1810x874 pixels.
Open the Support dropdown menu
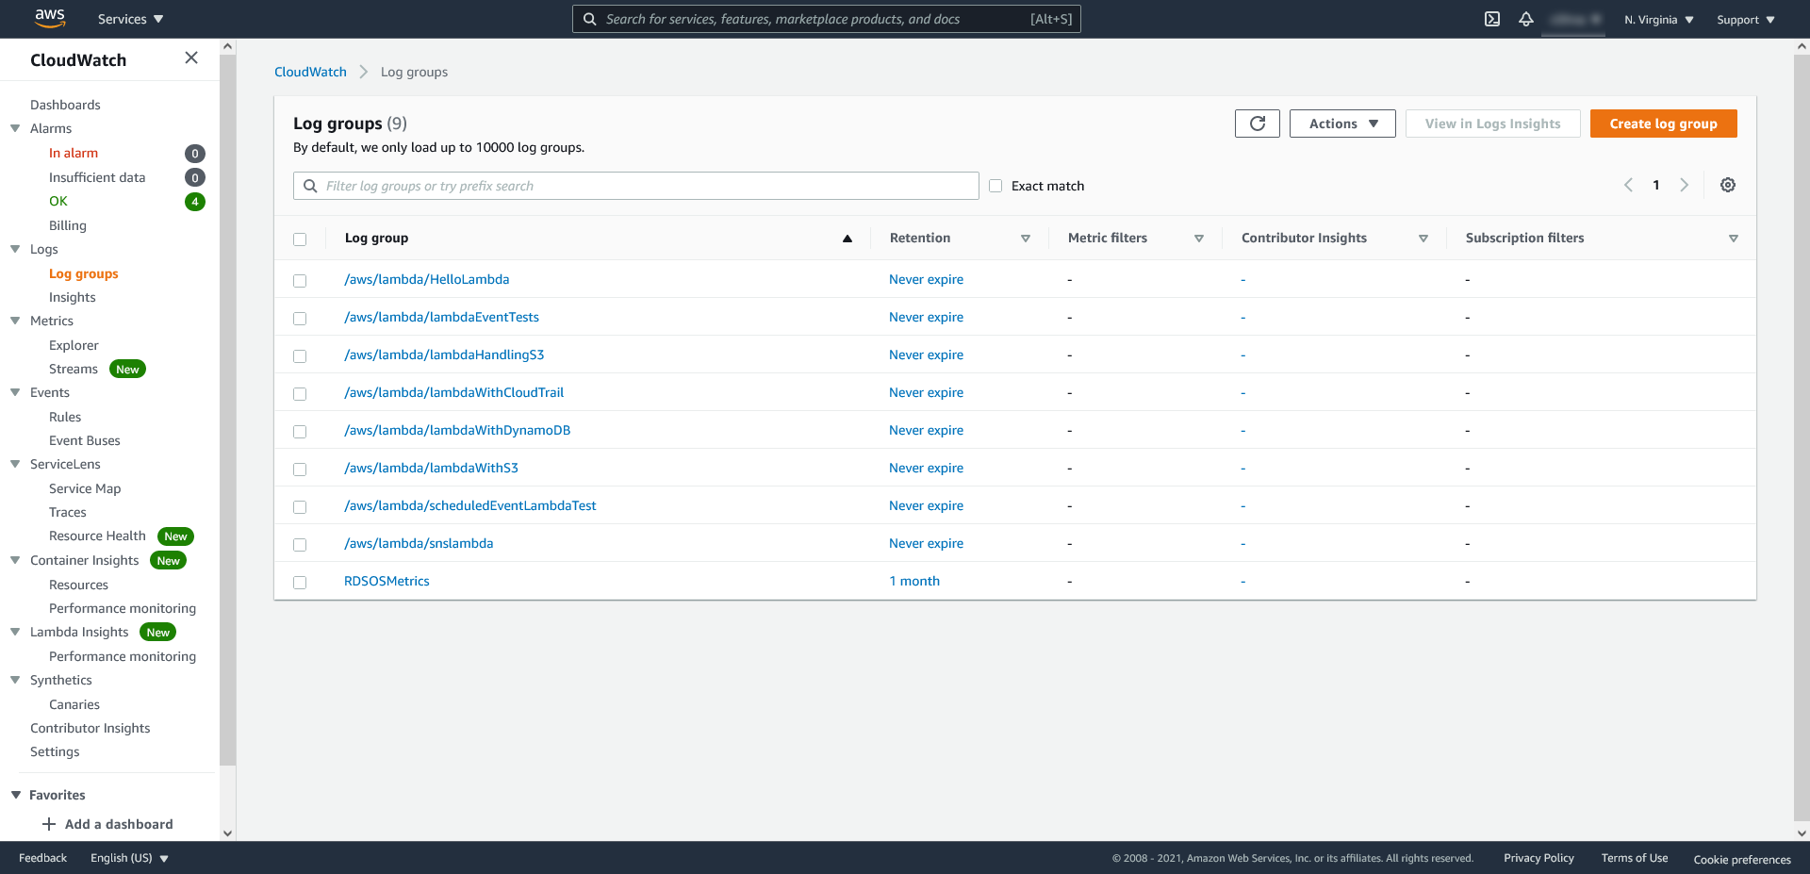pyautogui.click(x=1745, y=20)
